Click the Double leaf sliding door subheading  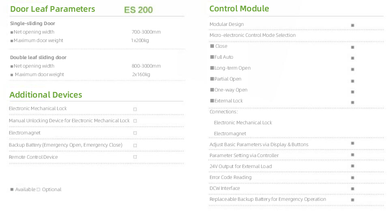coord(38,58)
